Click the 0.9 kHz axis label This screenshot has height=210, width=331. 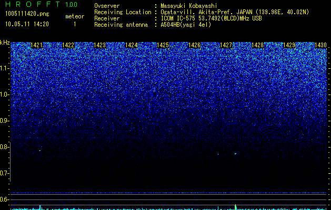tap(4, 121)
